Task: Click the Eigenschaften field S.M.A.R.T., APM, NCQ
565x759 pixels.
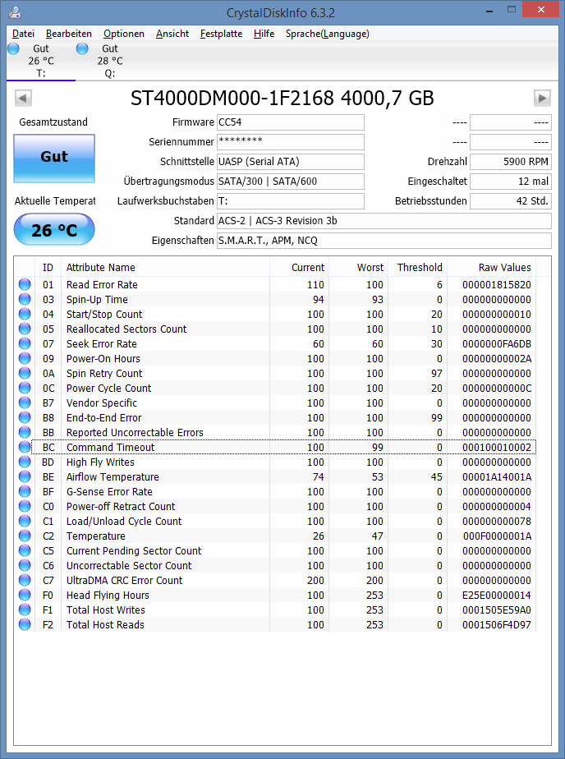Action: 384,241
